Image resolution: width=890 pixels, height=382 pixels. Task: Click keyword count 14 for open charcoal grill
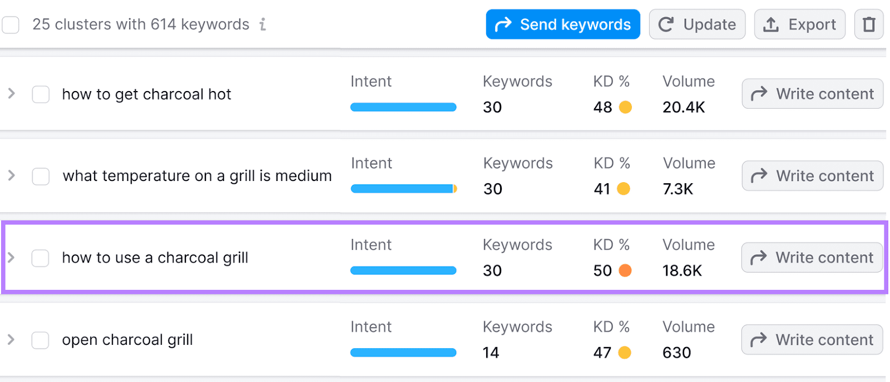[x=491, y=353]
